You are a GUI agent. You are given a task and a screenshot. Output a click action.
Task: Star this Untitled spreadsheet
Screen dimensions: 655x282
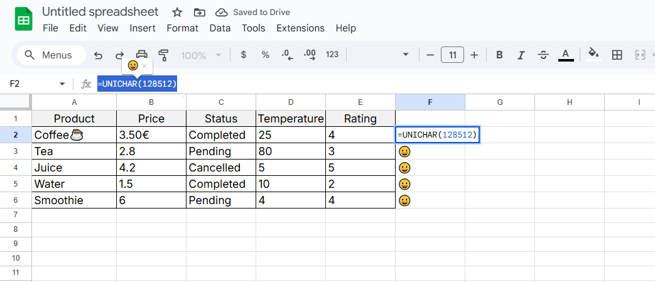click(x=177, y=13)
